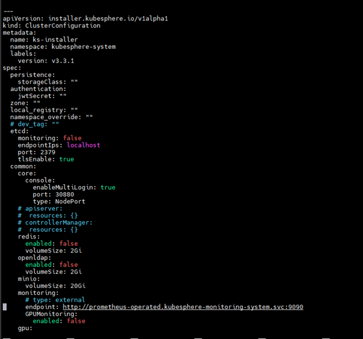Click 'resources: {}' under apiserver comment
Screen dimensions: 363x339
(x=53, y=216)
